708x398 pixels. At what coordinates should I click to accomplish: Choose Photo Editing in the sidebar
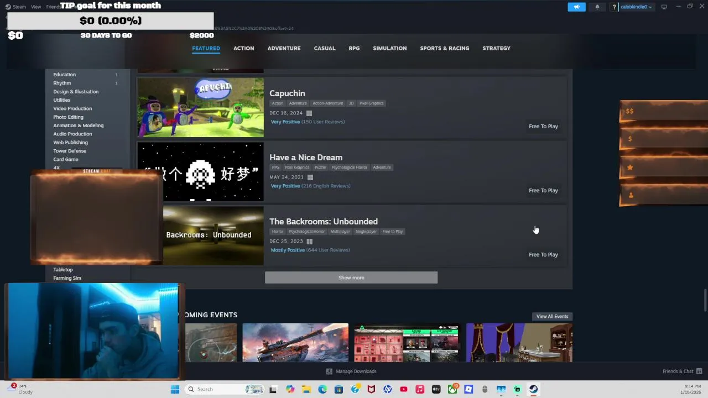[68, 117]
